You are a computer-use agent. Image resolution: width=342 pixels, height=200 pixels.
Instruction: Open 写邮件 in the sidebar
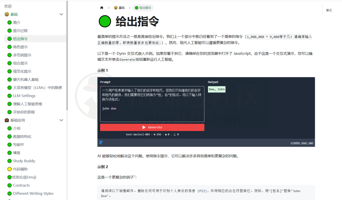pyautogui.click(x=18, y=144)
